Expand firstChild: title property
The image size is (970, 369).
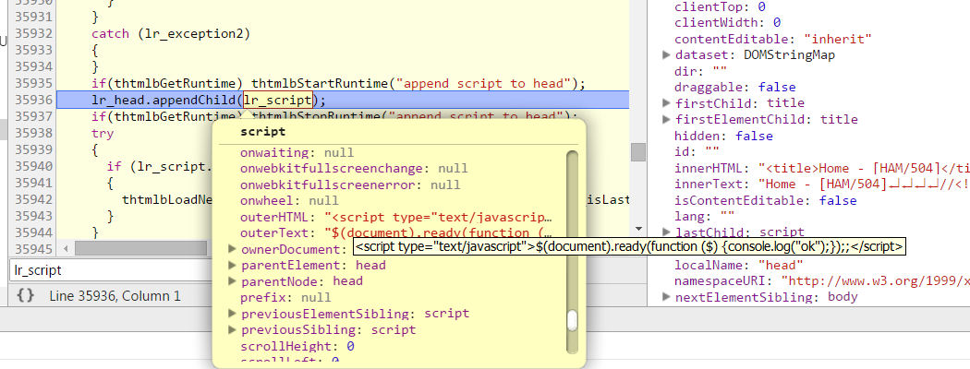click(666, 103)
